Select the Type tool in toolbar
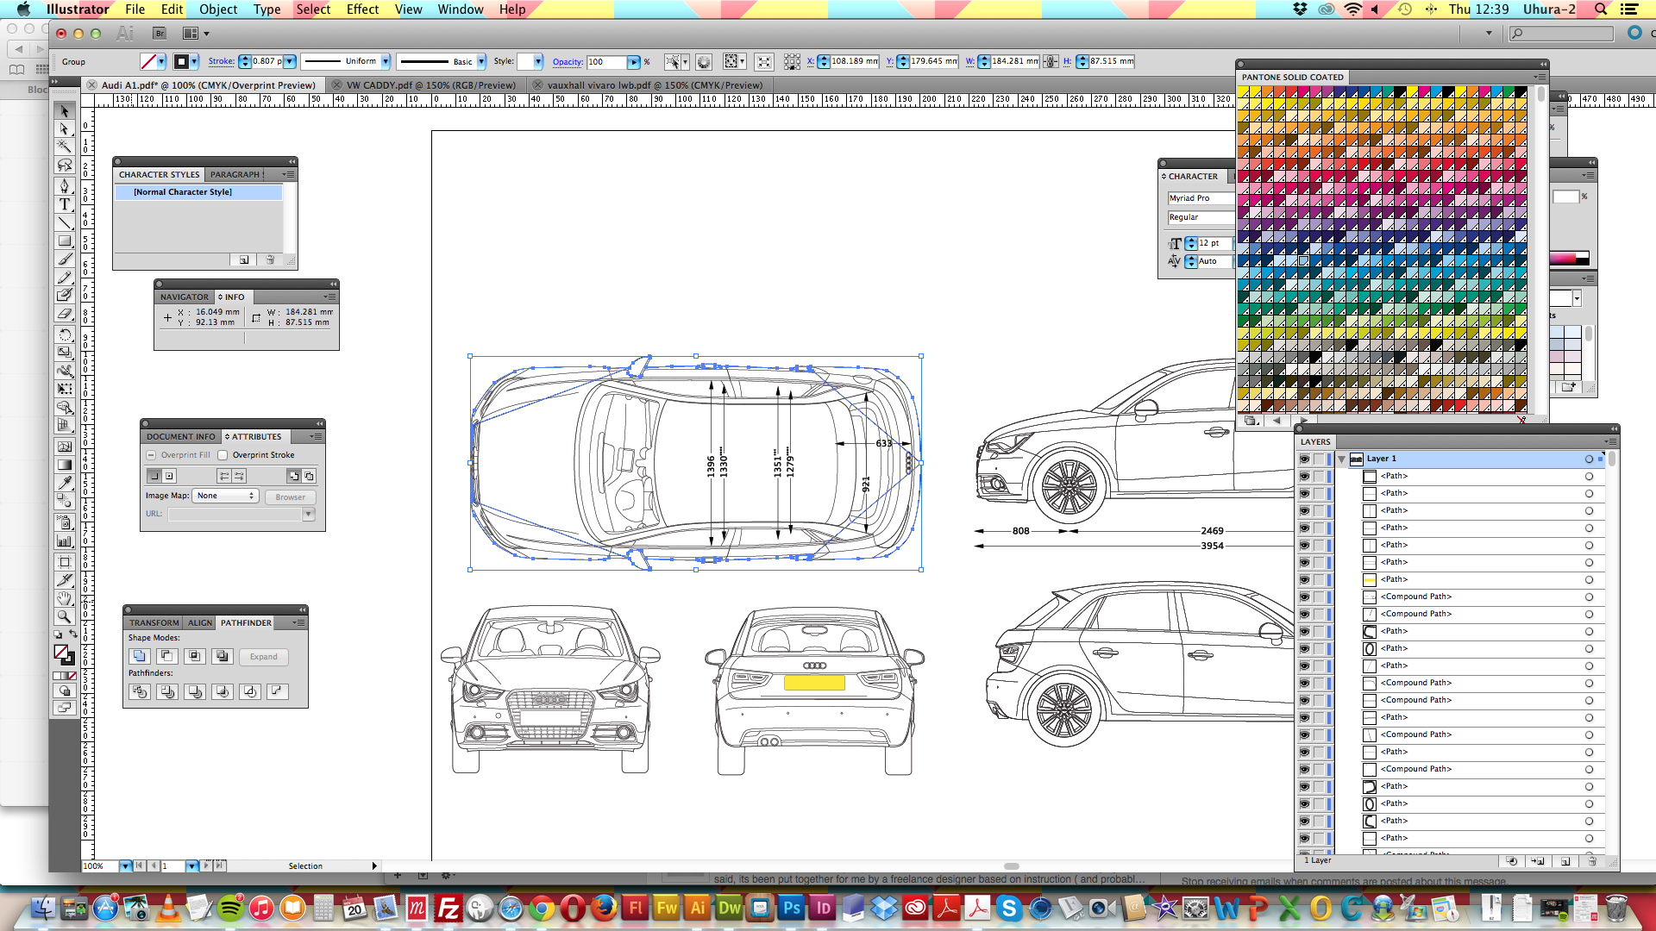The width and height of the screenshot is (1656, 931). [65, 204]
